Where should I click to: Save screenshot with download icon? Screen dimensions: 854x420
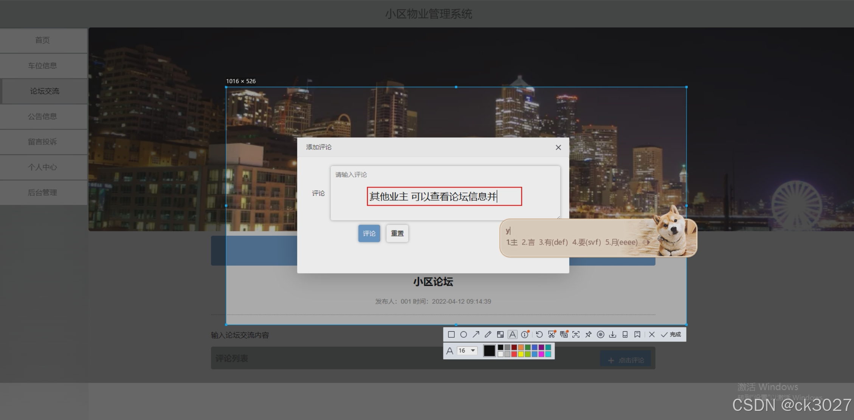[x=613, y=334]
